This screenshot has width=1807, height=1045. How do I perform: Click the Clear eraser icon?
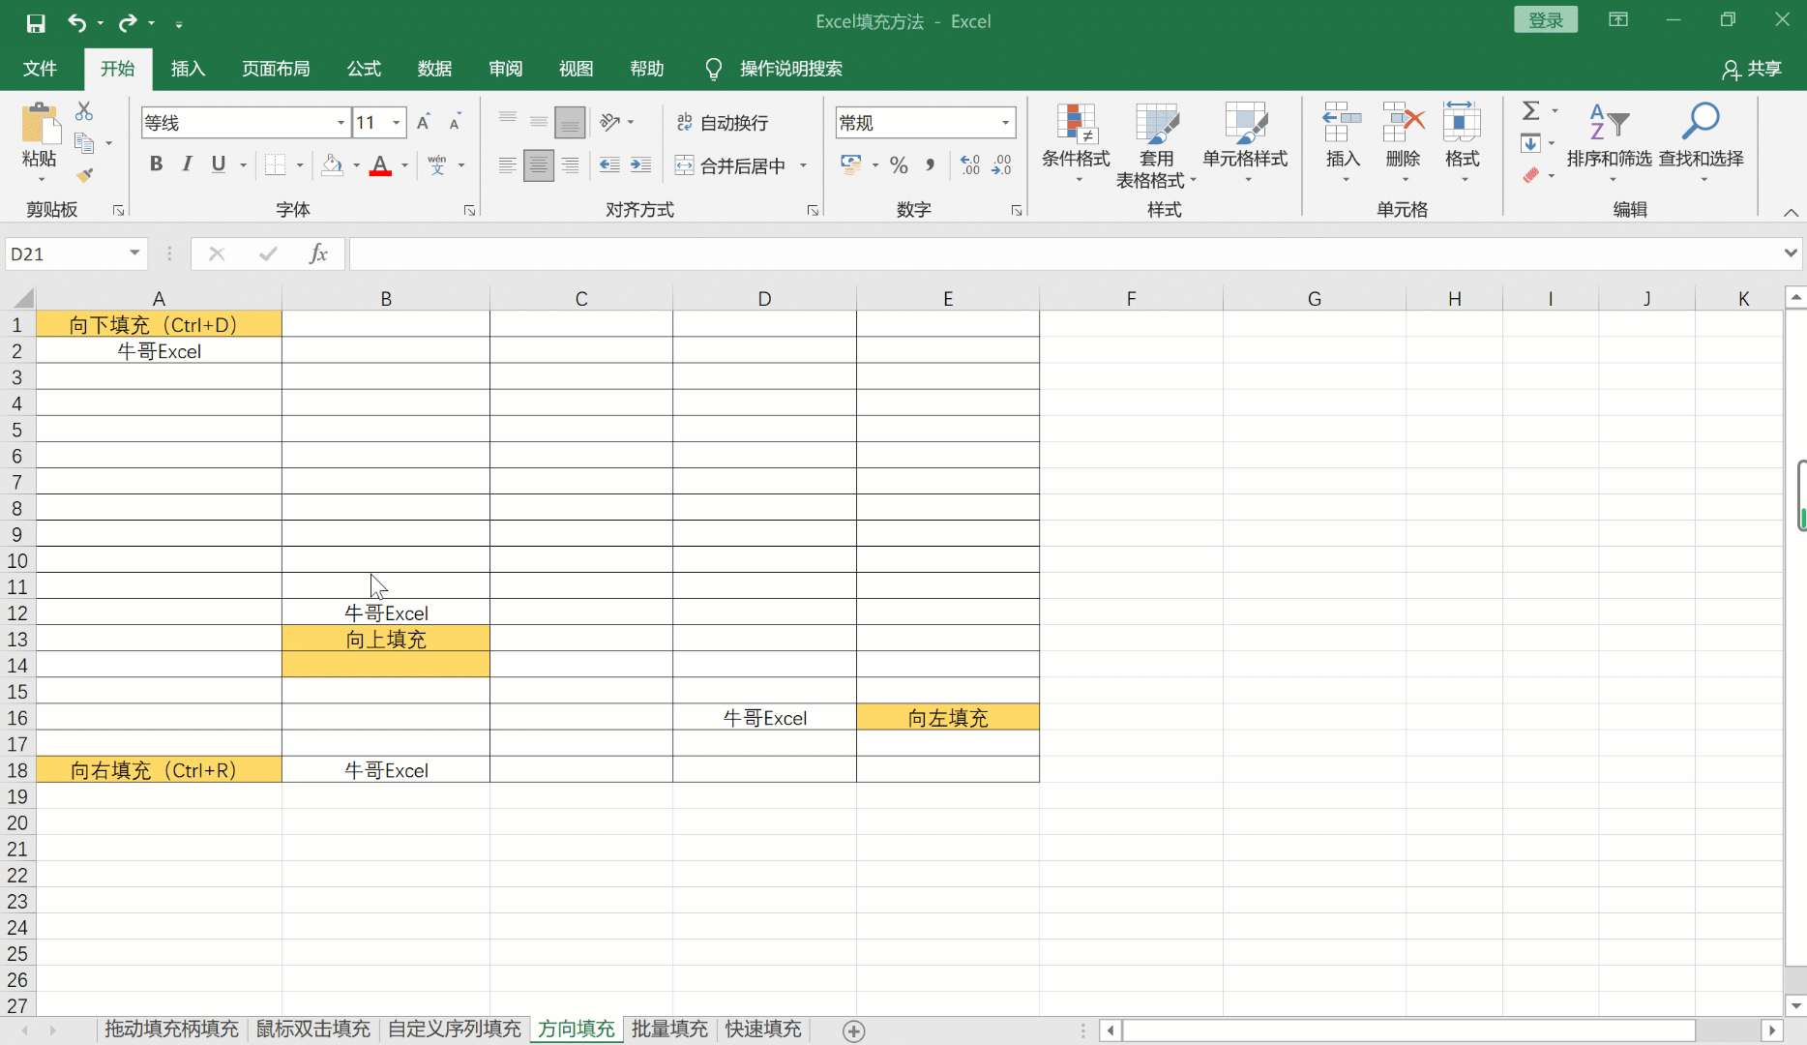pyautogui.click(x=1530, y=175)
